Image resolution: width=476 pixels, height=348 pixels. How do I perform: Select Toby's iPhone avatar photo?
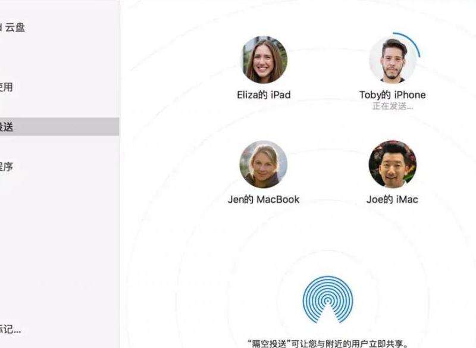point(393,59)
